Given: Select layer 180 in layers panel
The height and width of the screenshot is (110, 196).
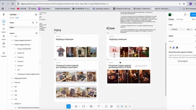Looking at the screenshot, I should coord(16,91).
